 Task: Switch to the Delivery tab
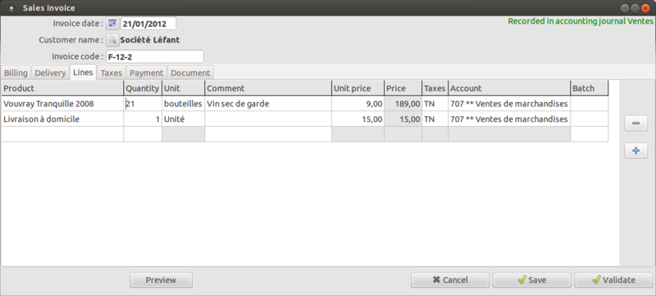pyautogui.click(x=50, y=73)
